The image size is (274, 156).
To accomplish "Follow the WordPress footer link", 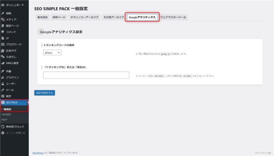I will pyautogui.click(x=38, y=153).
